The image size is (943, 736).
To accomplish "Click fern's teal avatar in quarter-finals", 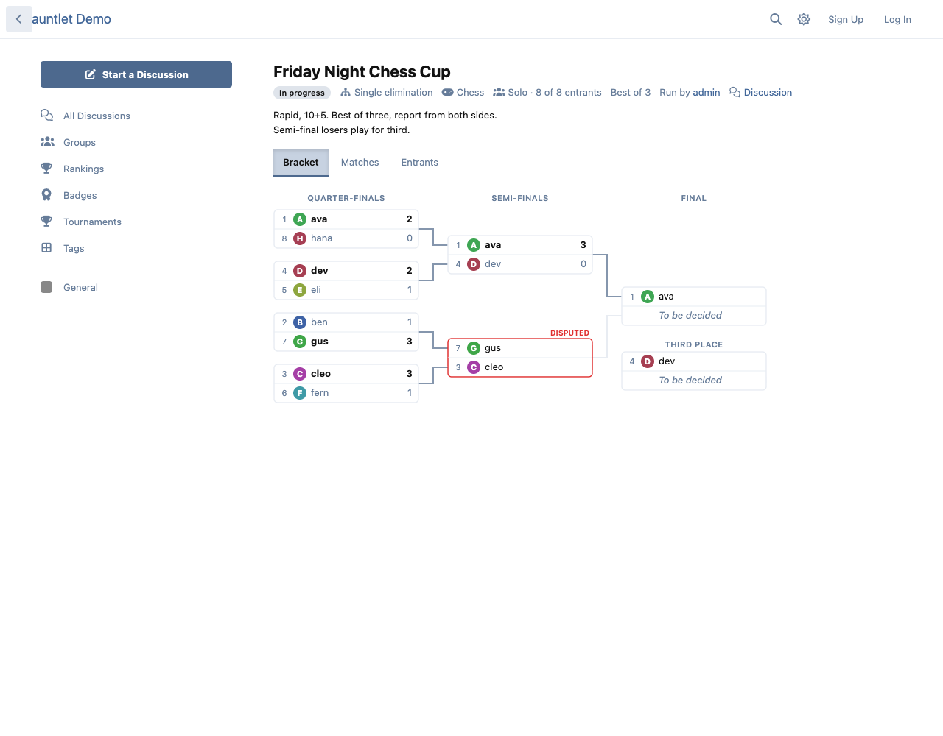I will pyautogui.click(x=300, y=393).
